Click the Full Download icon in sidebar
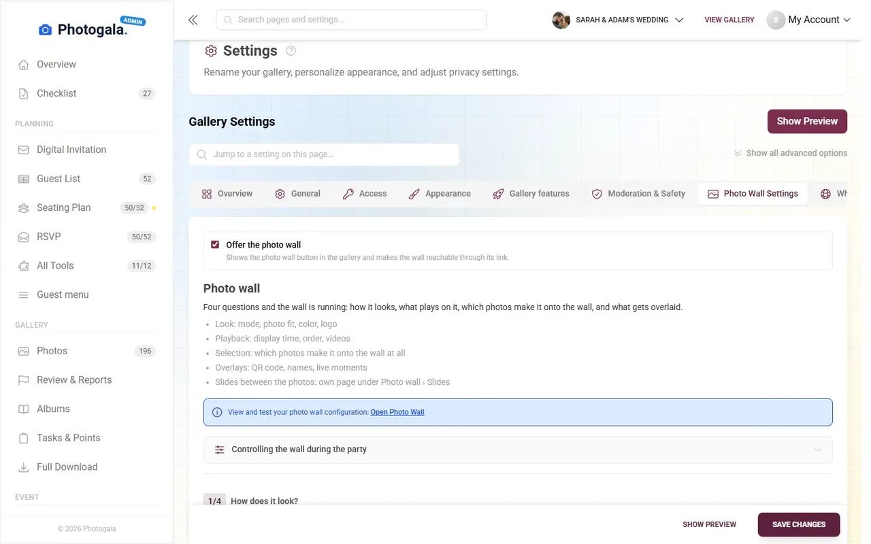This screenshot has height=544, width=871. pos(24,467)
